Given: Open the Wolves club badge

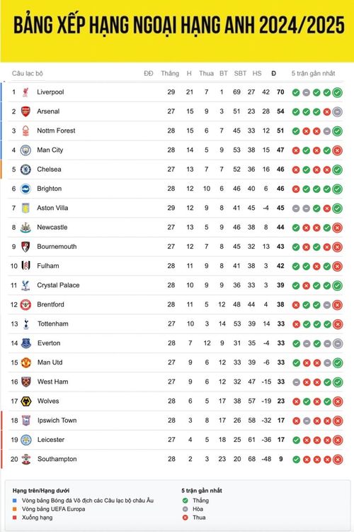Looking at the screenshot, I should pyautogui.click(x=26, y=401).
